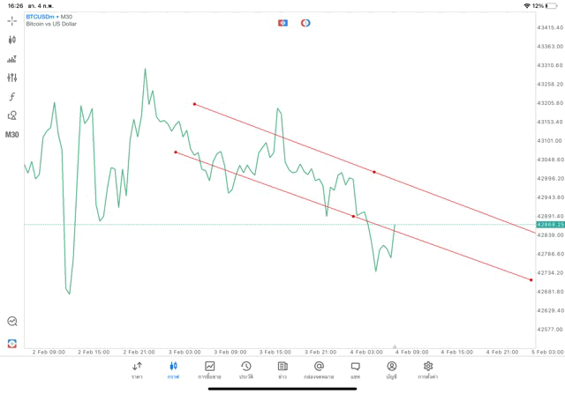Switch to the ราคา (Quotes) tab
Screen dimensions: 565x394
[x=137, y=369]
